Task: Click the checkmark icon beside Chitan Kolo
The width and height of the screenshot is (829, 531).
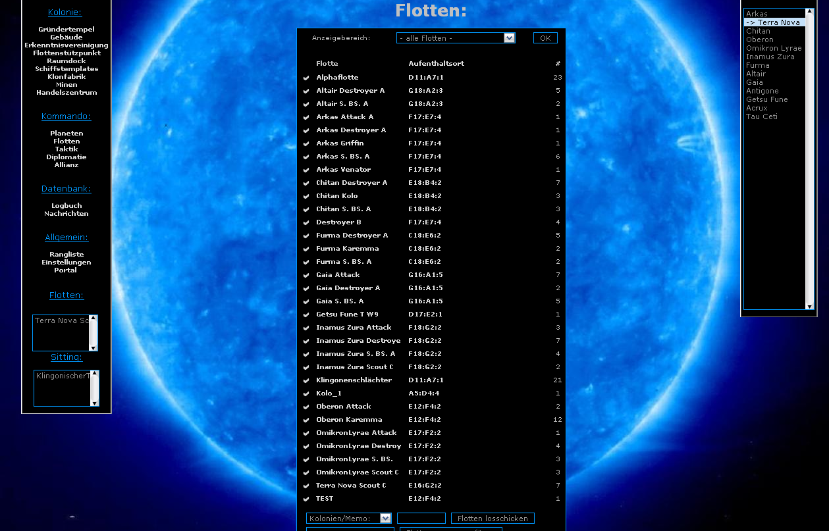Action: pyautogui.click(x=306, y=197)
